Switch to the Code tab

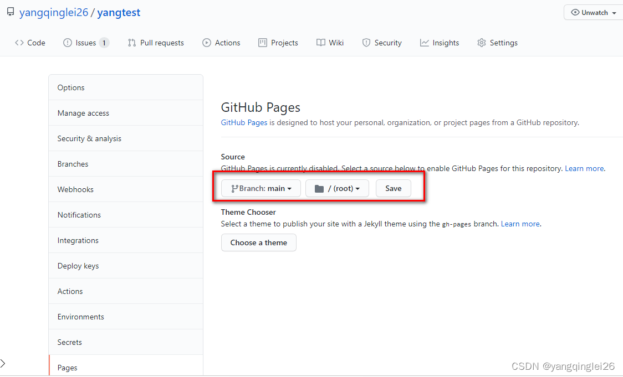30,43
